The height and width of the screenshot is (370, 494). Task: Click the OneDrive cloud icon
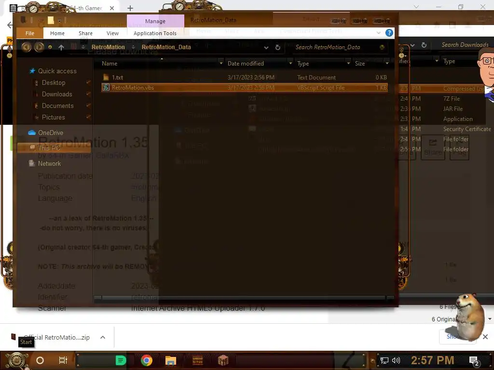click(x=32, y=132)
